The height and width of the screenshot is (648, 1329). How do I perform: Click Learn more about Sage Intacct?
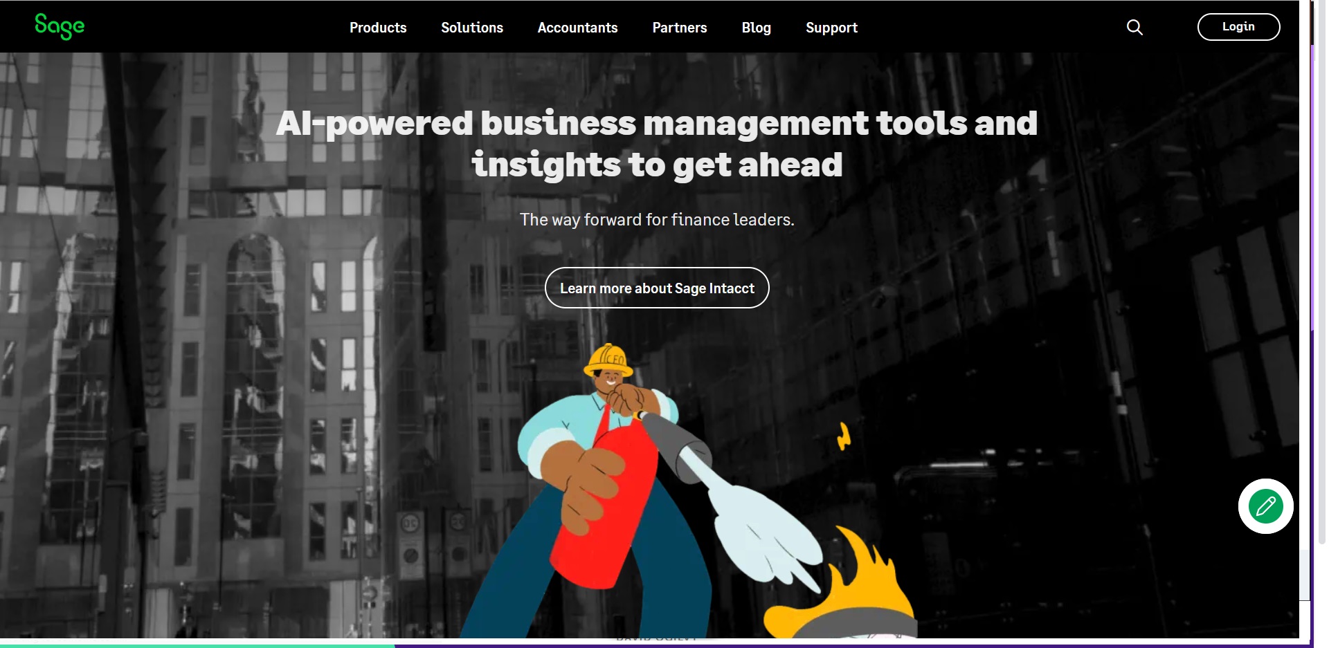[x=656, y=288]
